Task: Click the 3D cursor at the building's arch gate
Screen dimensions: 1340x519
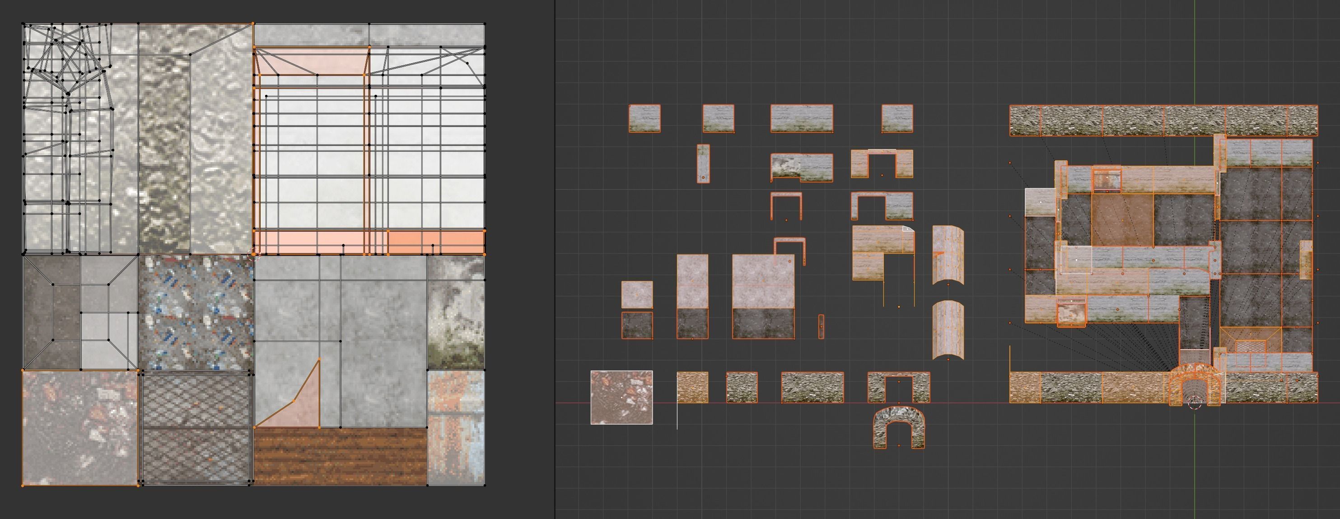Action: click(1194, 402)
